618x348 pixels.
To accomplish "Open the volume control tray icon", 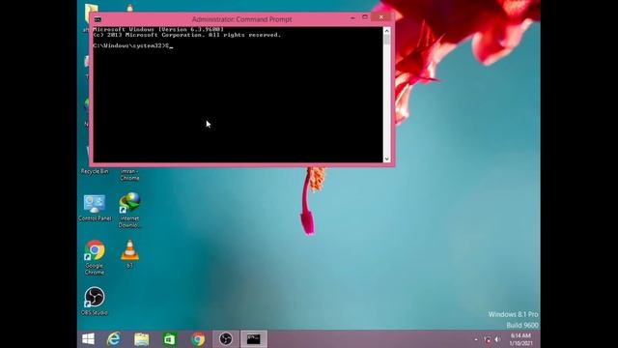I will [498, 339].
